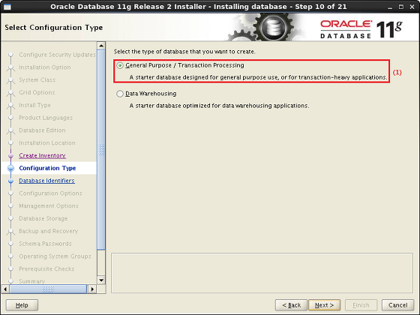Click the Backup and Recovery step
The image size is (420, 315).
[x=49, y=231]
